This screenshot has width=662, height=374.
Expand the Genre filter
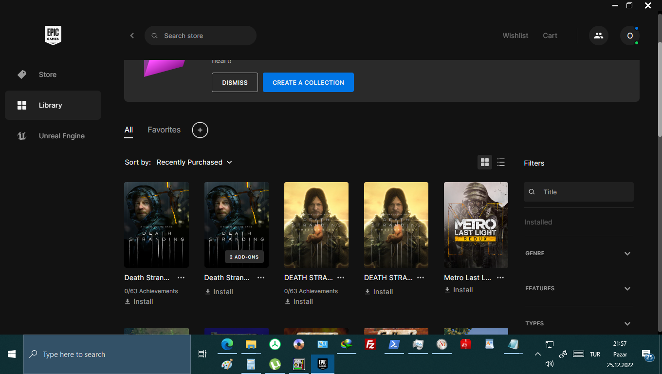579,253
